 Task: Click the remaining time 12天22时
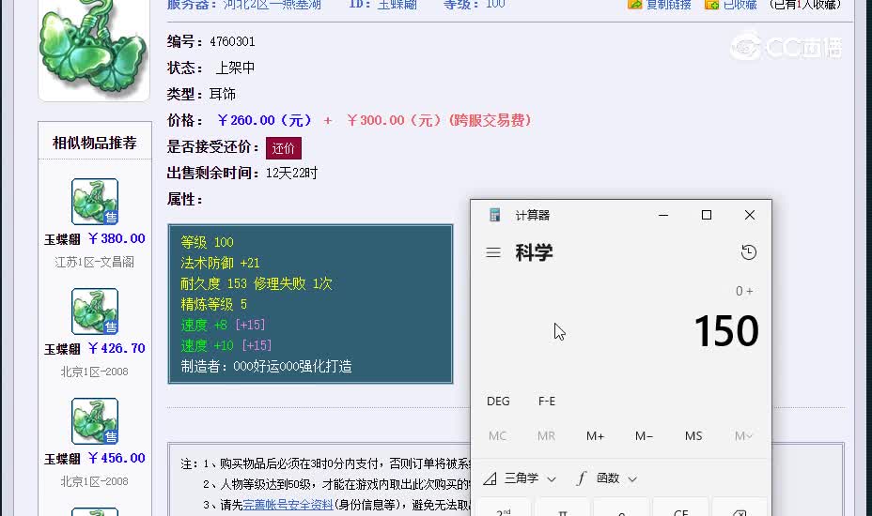point(291,174)
